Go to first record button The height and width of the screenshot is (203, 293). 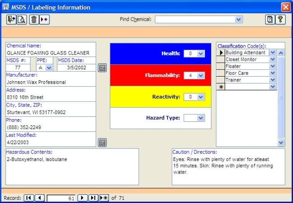pos(29,198)
